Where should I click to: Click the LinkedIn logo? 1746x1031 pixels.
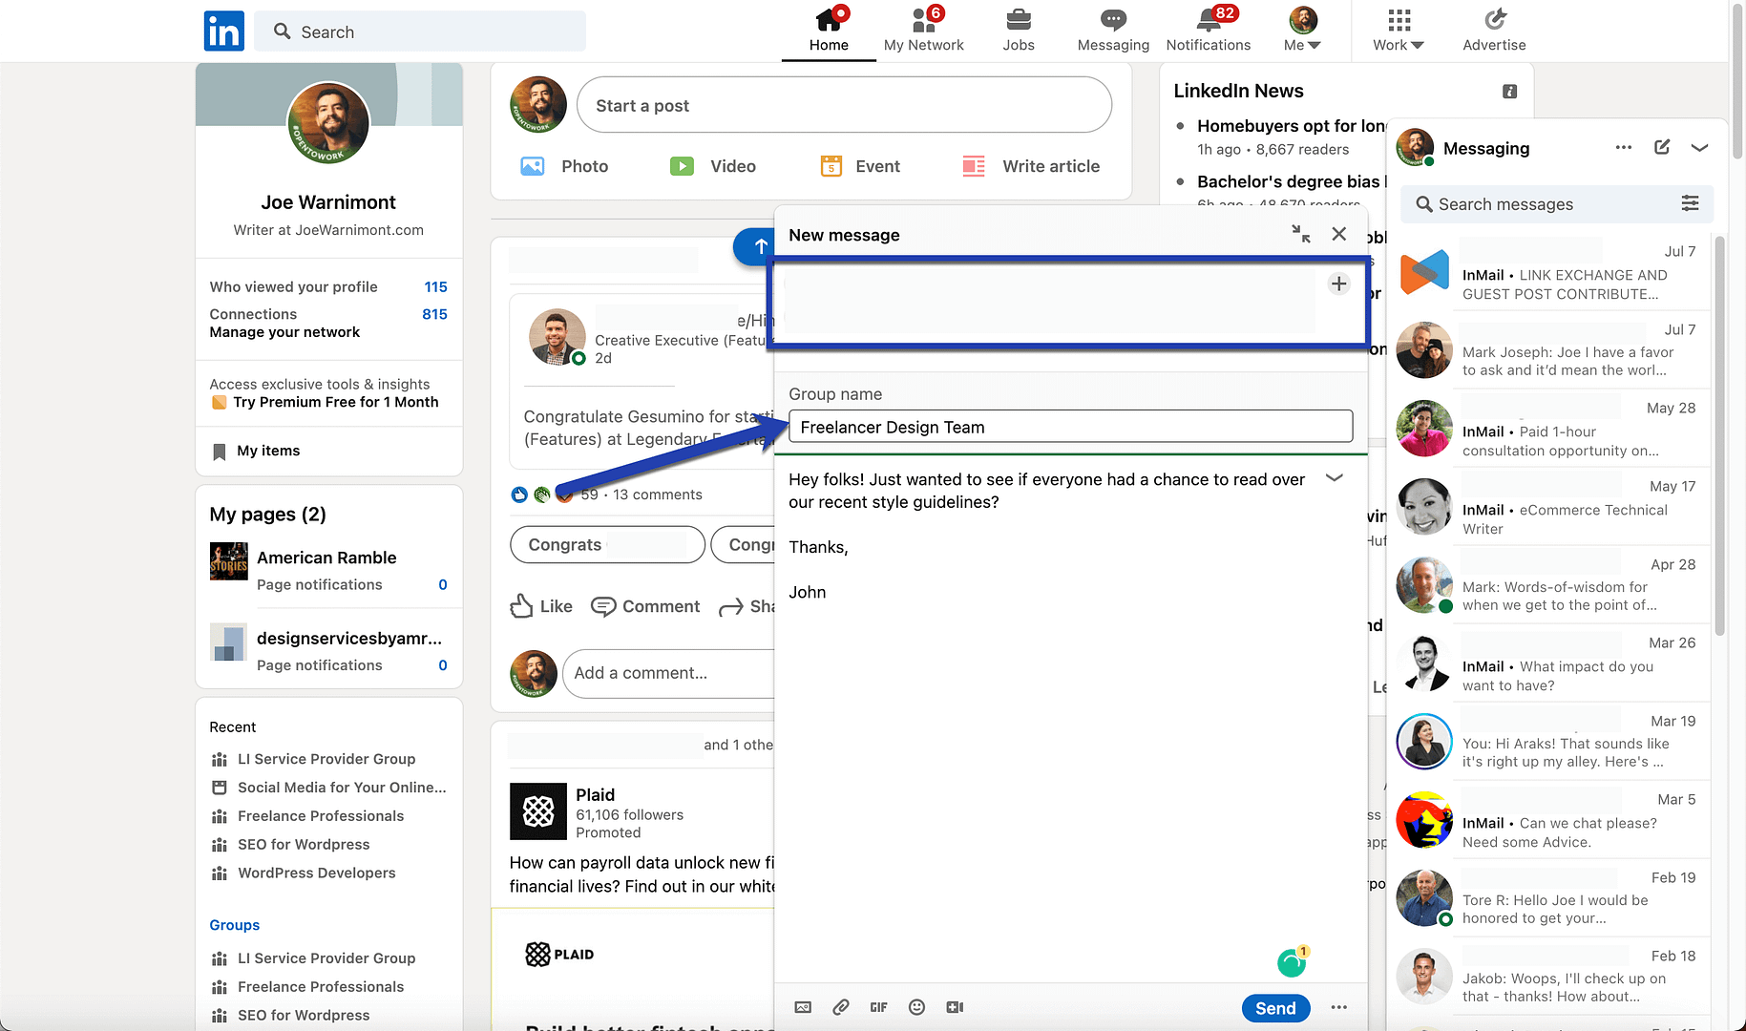coord(223,31)
